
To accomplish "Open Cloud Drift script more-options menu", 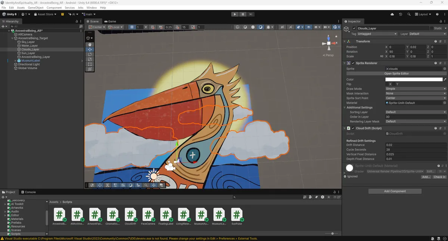I will [445, 128].
